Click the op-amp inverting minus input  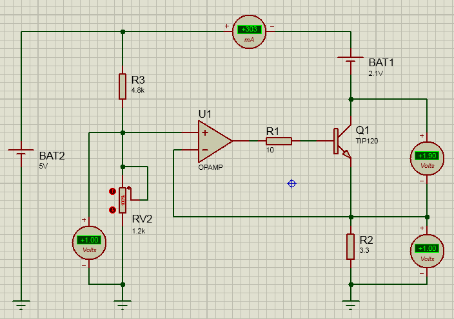[205, 150]
